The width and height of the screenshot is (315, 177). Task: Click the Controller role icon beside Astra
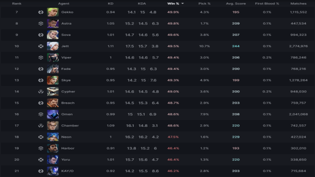click(41, 24)
